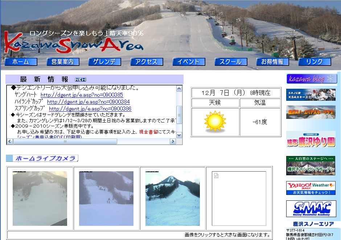Enlarge the second live camera with skiers
341x240 pixels.
pos(106,199)
